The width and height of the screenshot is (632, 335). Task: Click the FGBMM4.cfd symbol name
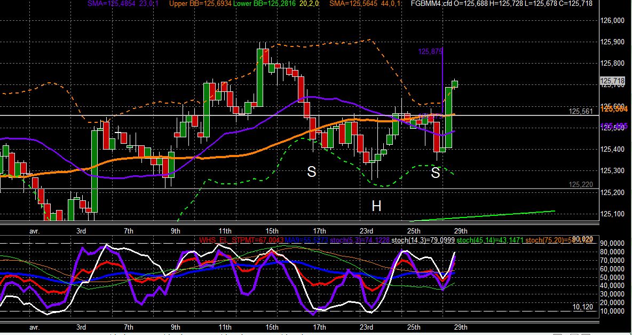(x=431, y=3)
